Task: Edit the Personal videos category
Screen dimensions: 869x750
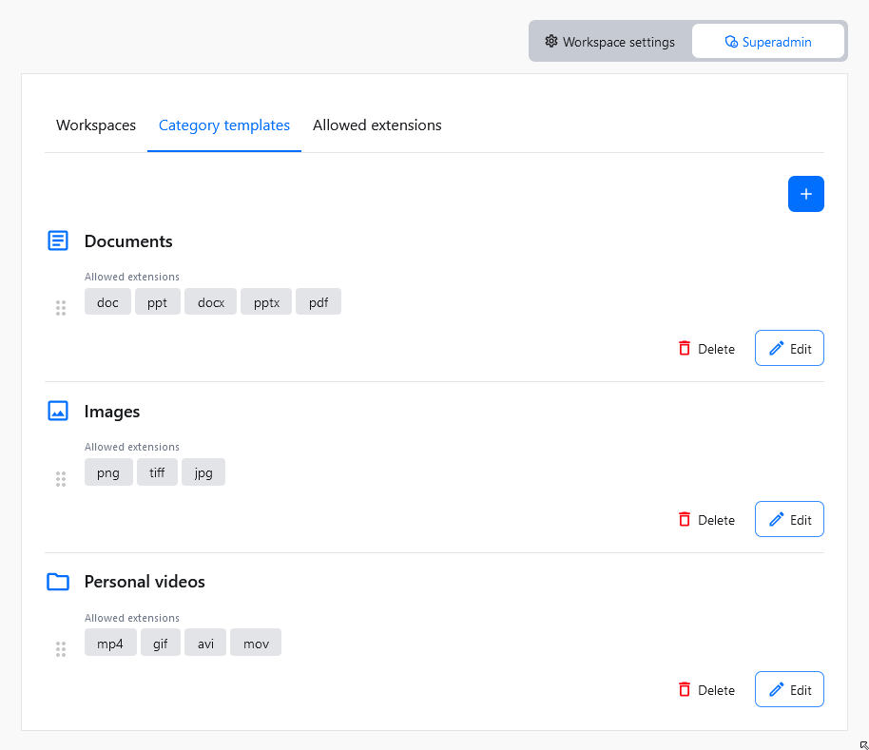Action: click(x=789, y=689)
